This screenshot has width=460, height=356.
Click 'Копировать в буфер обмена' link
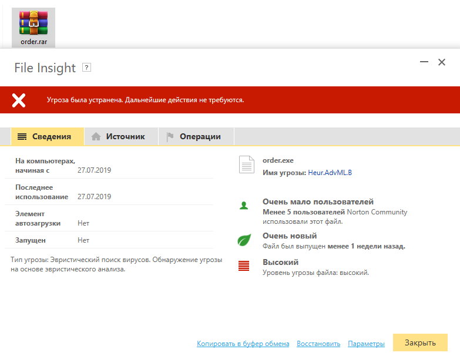(x=243, y=344)
